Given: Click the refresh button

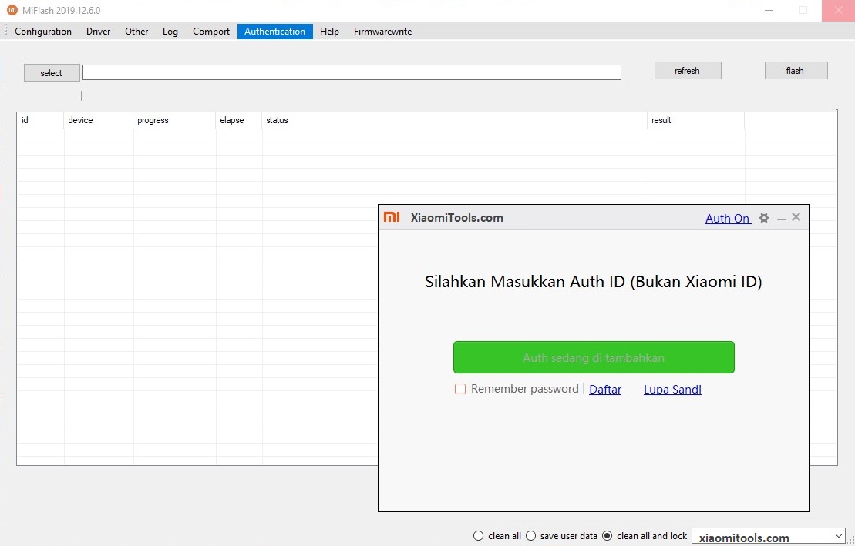Looking at the screenshot, I should click(687, 71).
